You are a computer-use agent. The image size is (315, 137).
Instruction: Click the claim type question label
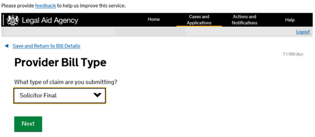[66, 82]
